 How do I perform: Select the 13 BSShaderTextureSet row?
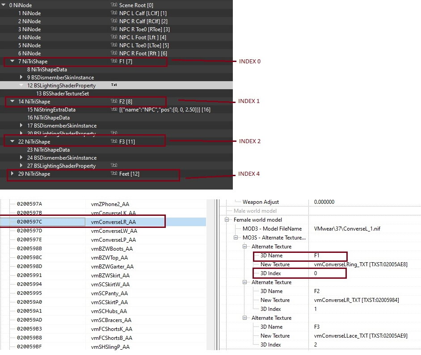(x=116, y=94)
